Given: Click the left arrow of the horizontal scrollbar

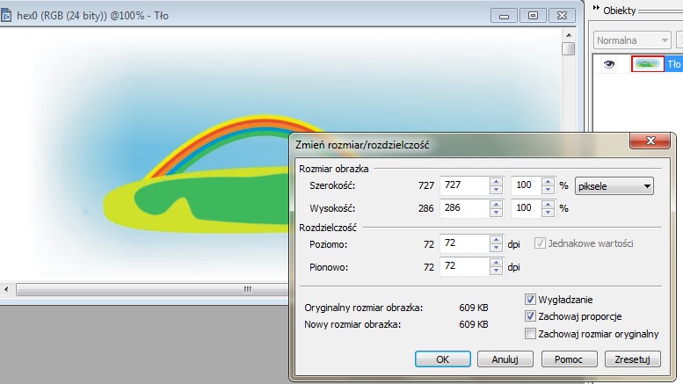Looking at the screenshot, I should 8,288.
